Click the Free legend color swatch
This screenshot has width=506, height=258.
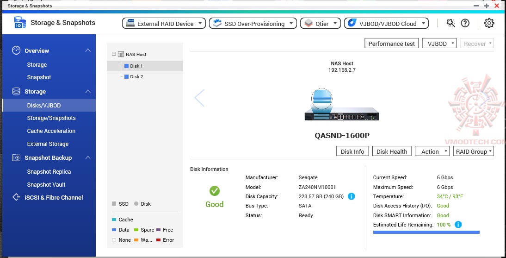point(159,230)
